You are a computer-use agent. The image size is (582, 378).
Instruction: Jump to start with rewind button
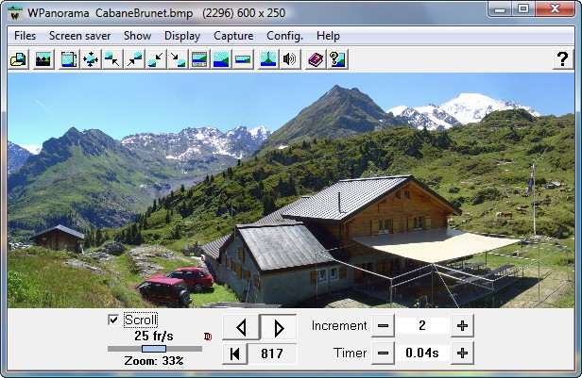(x=235, y=353)
